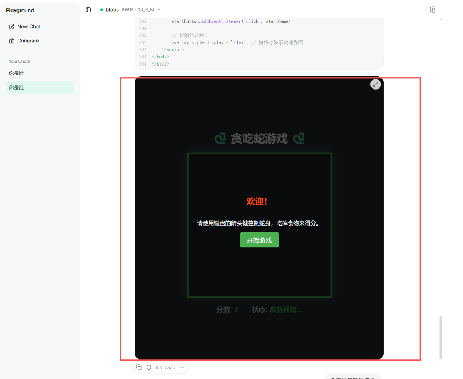This screenshot has width=463, height=379.
Task: Click the keyboard instructions text
Action: pyautogui.click(x=259, y=223)
